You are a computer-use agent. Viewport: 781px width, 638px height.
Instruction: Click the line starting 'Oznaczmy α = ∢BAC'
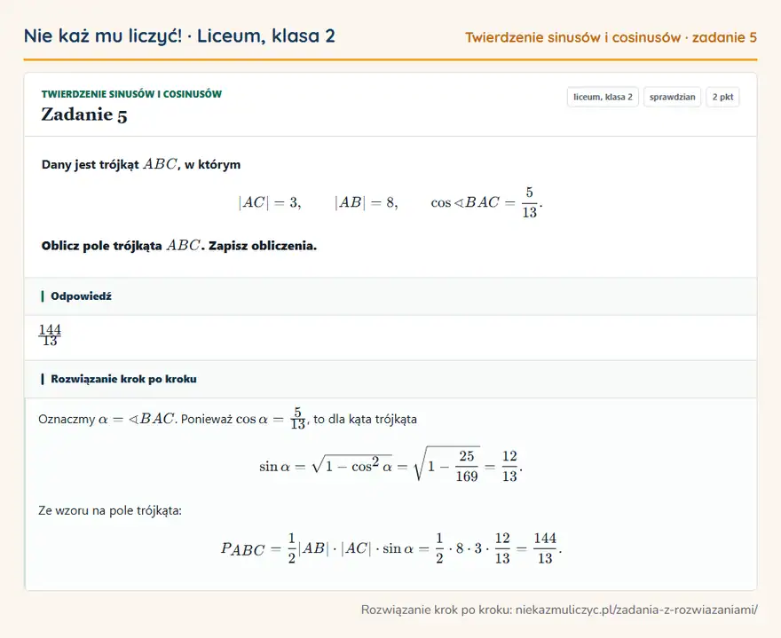(x=227, y=419)
